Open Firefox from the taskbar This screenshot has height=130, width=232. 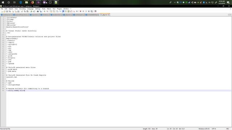click(x=32, y=3)
